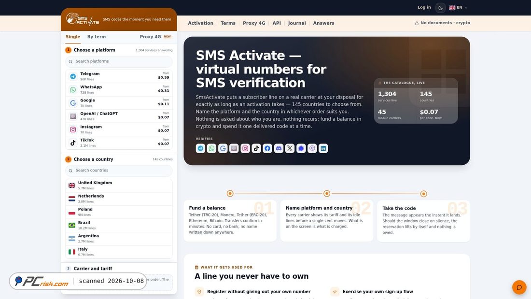Click the Carrier and tariff step heading
This screenshot has width=531, height=299.
tap(93, 269)
